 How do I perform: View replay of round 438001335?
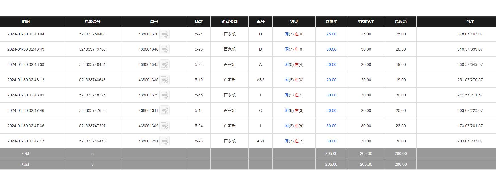(x=164, y=80)
